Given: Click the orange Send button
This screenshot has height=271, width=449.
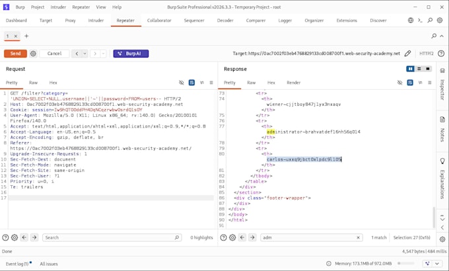Looking at the screenshot, I should point(15,54).
